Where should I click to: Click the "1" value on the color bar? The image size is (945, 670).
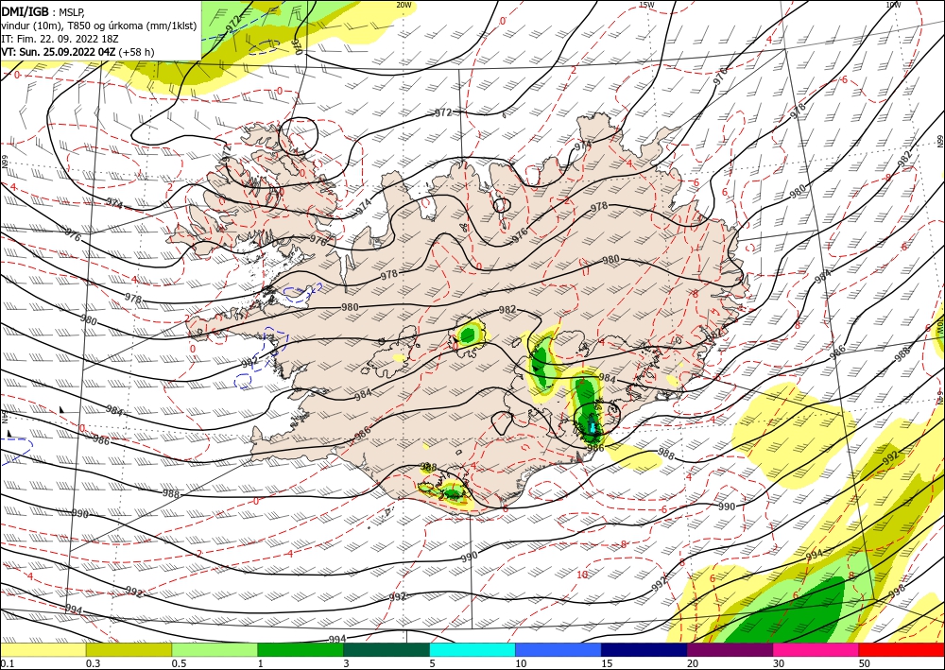(x=261, y=663)
